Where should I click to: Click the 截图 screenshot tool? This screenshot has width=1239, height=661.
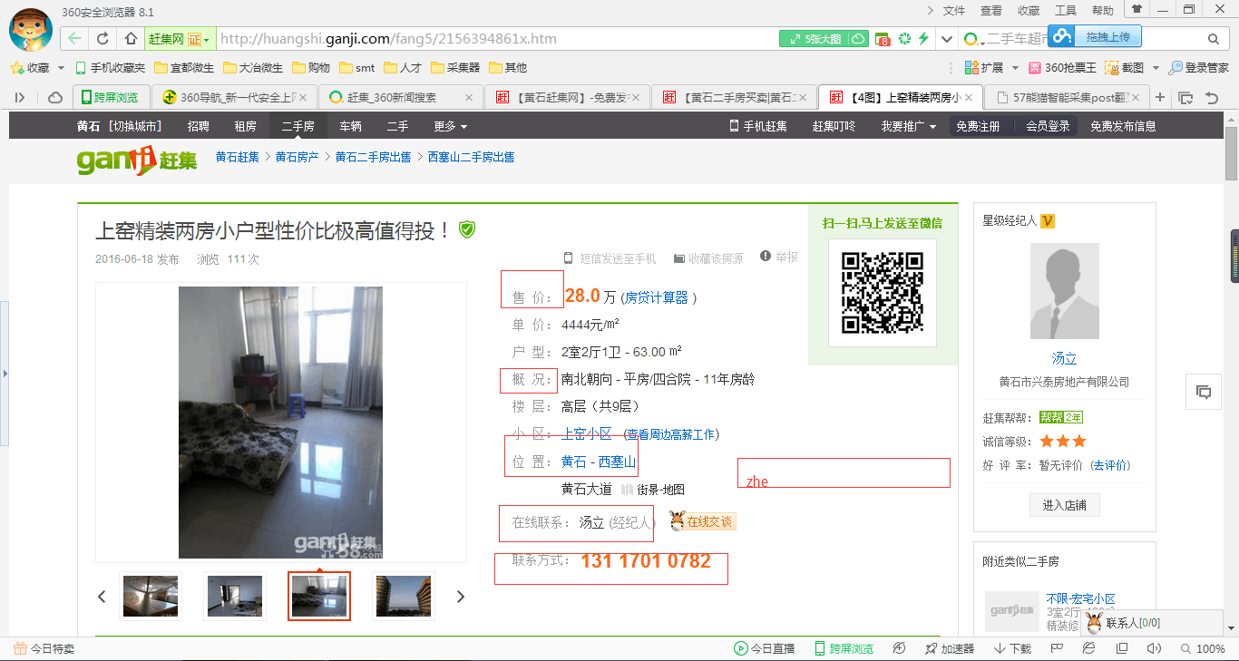tap(1125, 68)
